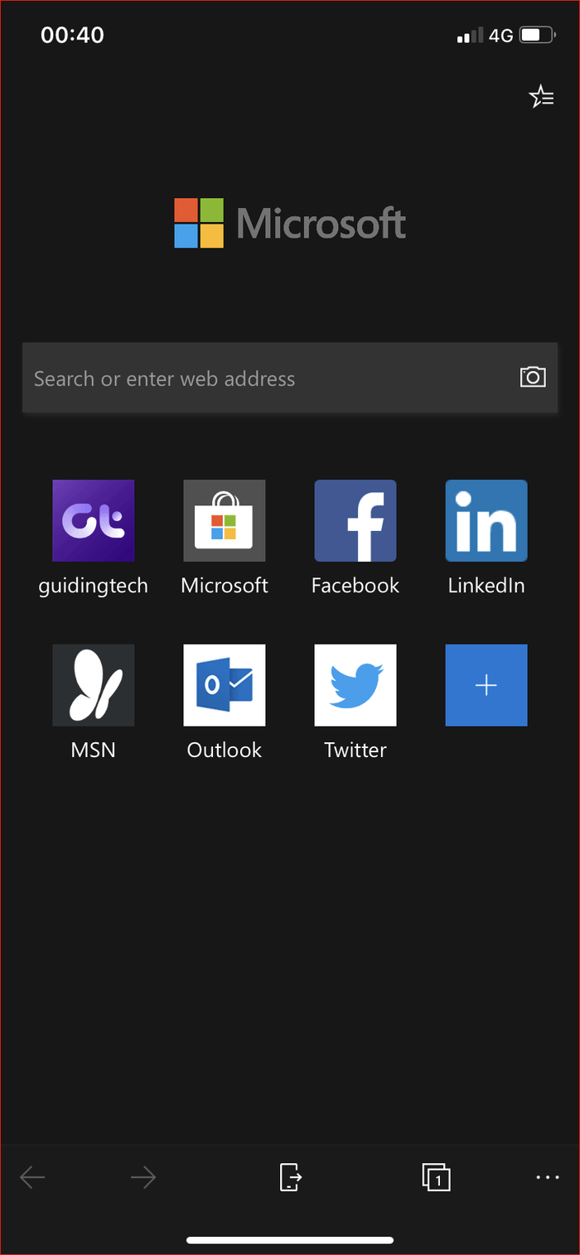This screenshot has height=1255, width=580.
Task: Open the Twitter bird shortcut tile
Action: [355, 685]
